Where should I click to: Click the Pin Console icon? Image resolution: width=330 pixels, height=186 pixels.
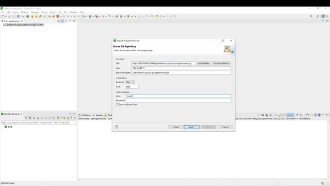coord(297,115)
